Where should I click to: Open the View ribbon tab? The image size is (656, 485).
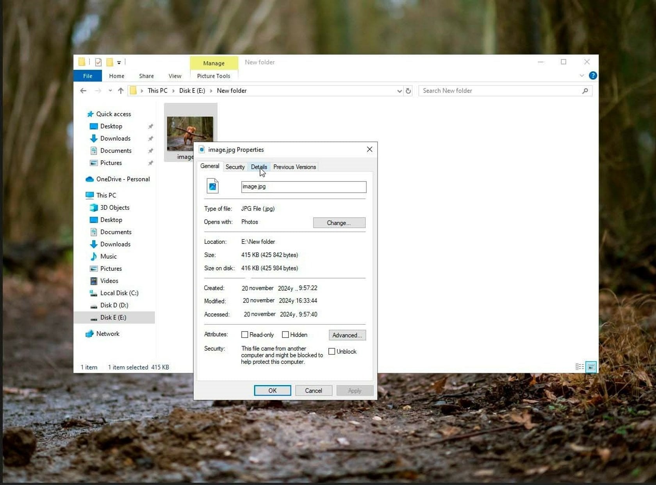[x=175, y=76]
